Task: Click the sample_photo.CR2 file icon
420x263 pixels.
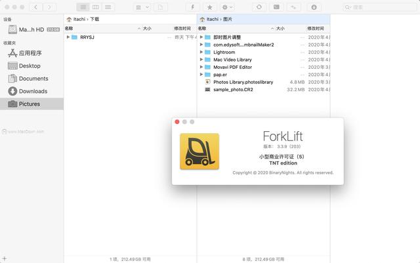Action: tap(207, 89)
